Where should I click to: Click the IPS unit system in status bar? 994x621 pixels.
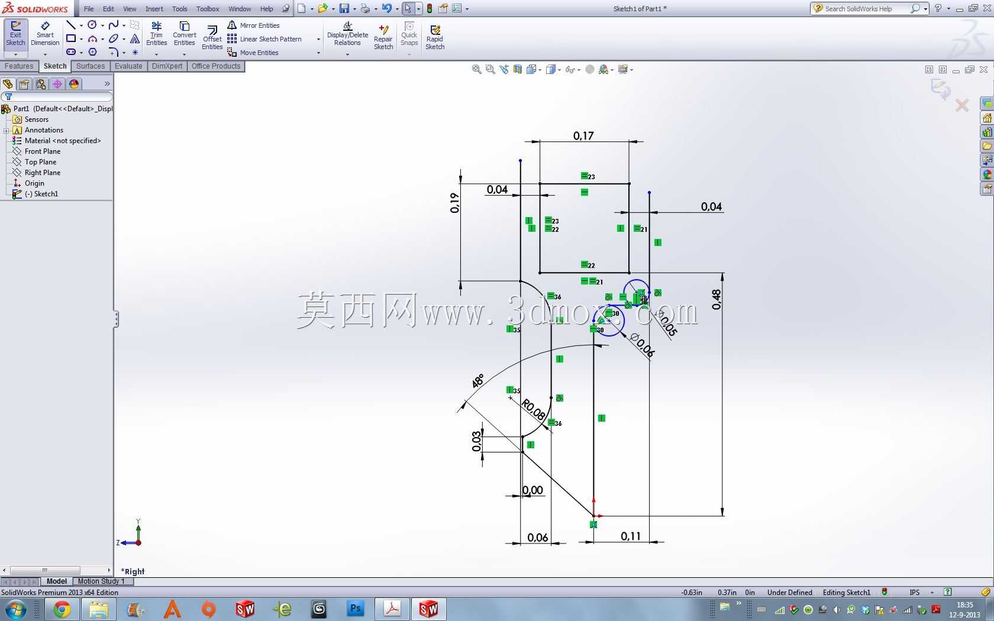pyautogui.click(x=914, y=592)
